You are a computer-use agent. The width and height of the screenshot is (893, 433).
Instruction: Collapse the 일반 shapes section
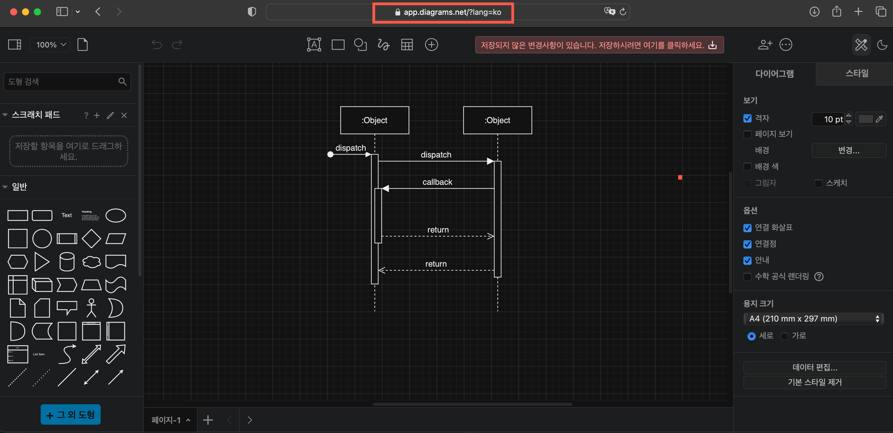coord(4,186)
